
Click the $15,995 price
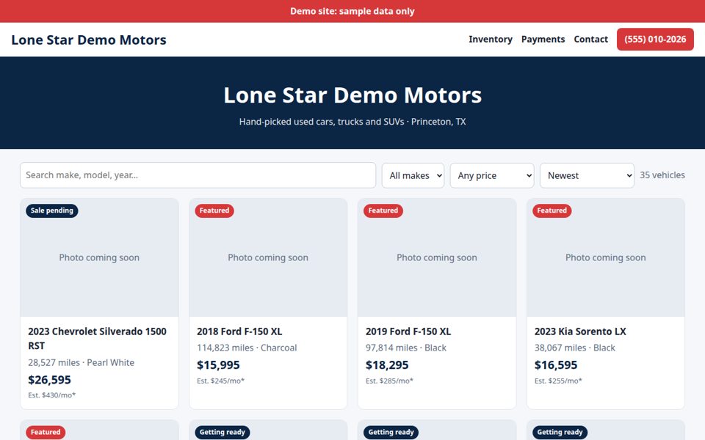point(218,365)
